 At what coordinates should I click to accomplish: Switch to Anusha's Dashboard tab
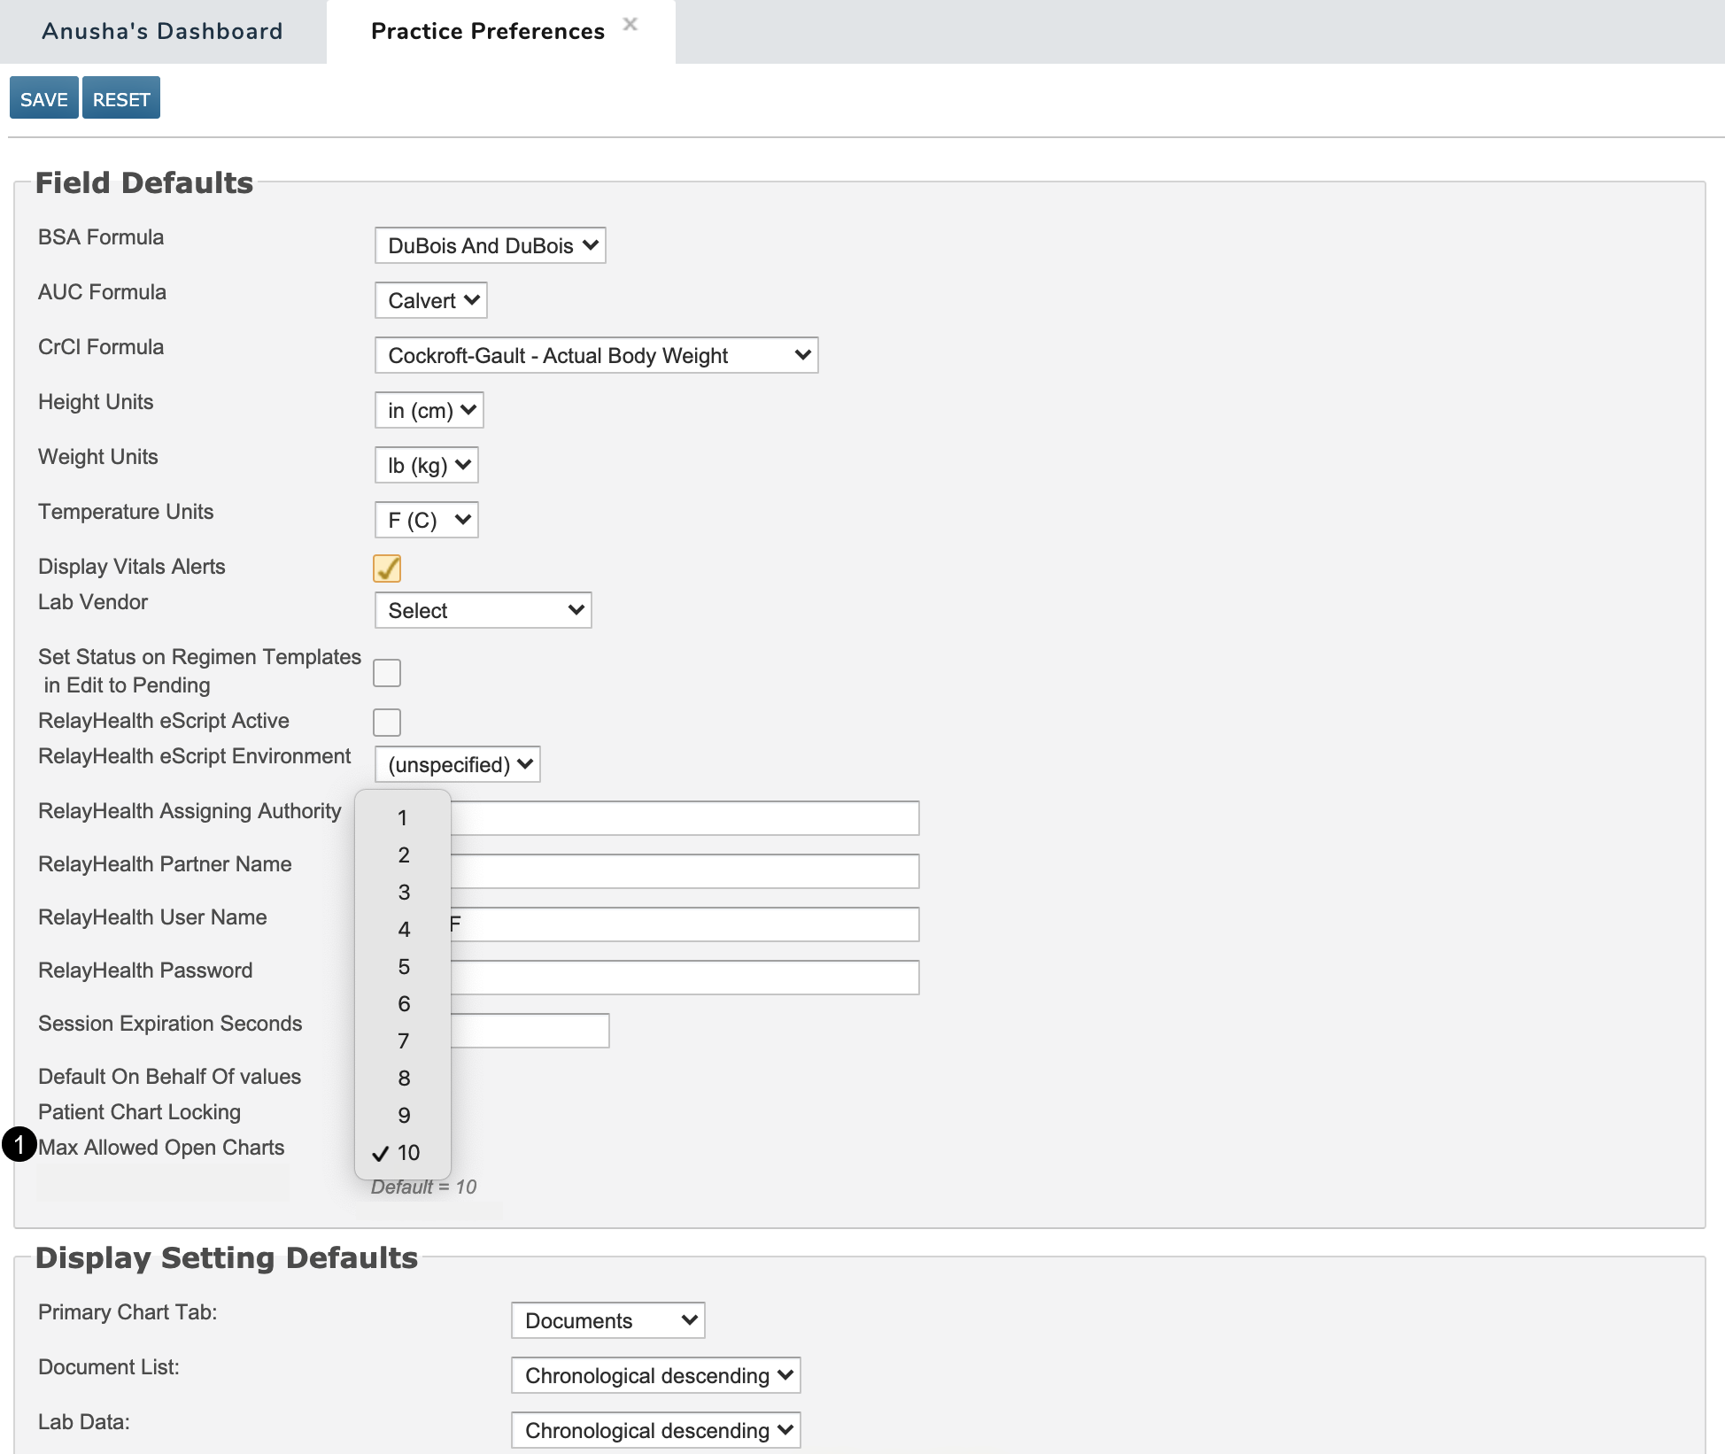tap(162, 32)
